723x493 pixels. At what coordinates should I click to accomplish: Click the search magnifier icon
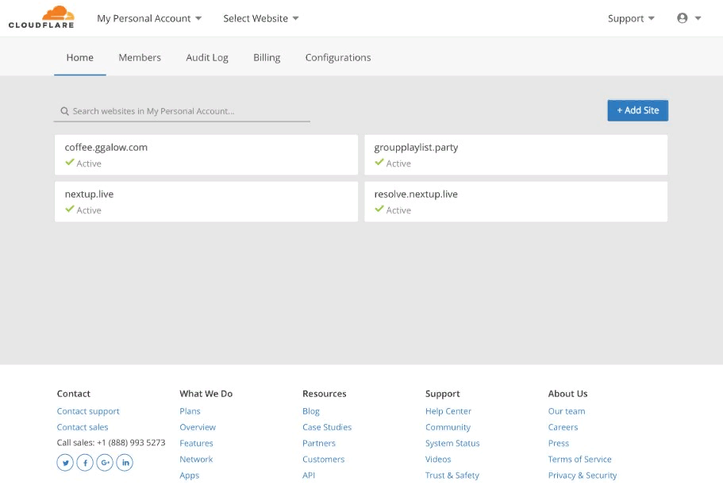click(x=64, y=111)
